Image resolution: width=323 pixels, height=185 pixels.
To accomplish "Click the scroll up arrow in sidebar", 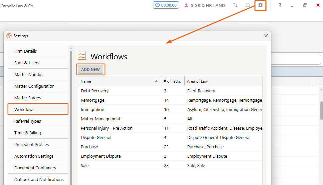I will [71, 48].
